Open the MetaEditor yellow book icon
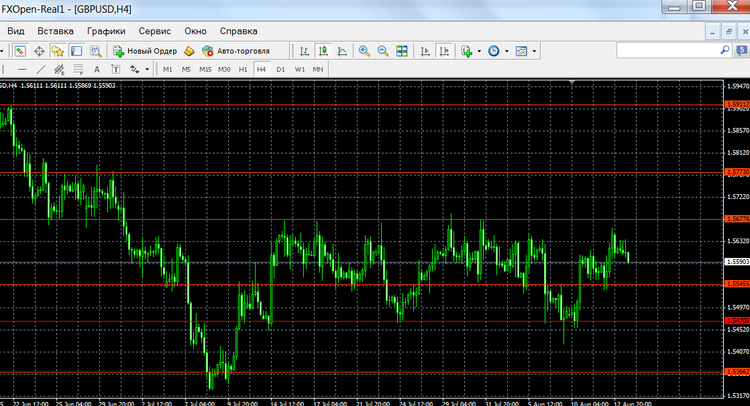The height and width of the screenshot is (406, 750). (189, 51)
